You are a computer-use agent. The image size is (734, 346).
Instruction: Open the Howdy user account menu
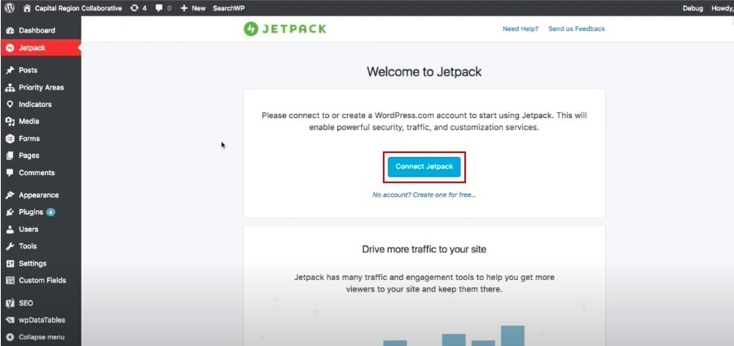pos(720,8)
